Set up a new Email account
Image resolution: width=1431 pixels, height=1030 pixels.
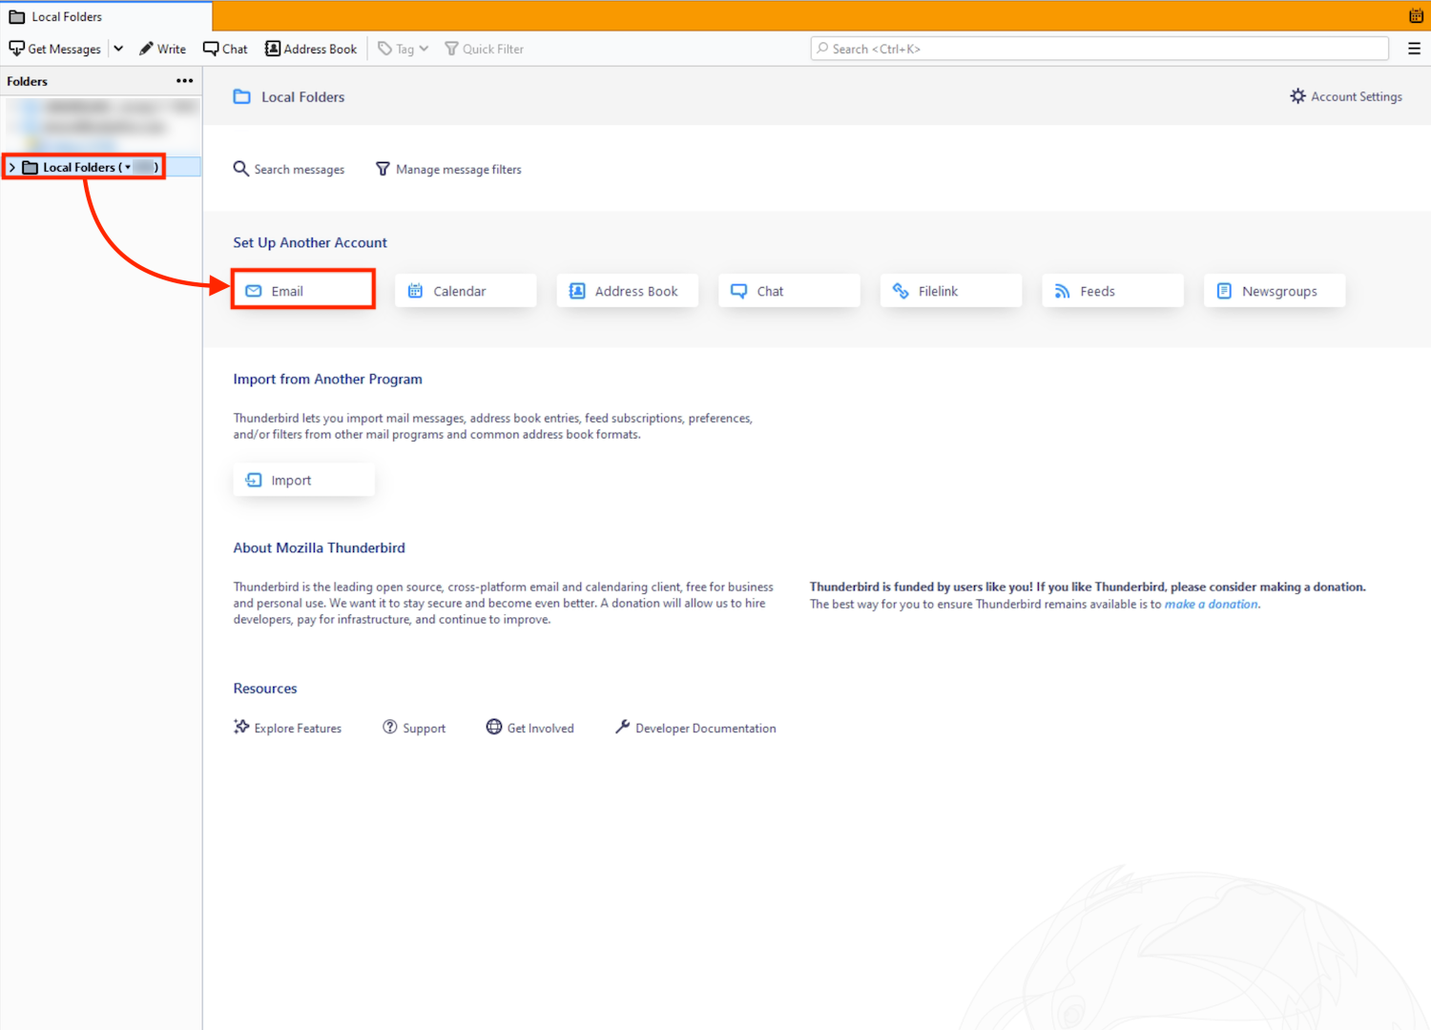coord(303,291)
